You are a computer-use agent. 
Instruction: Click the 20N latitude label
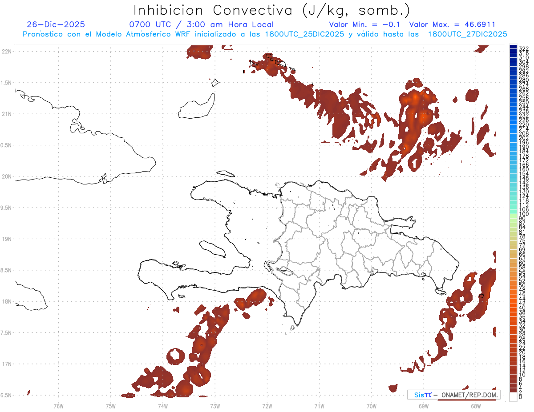coord(7,176)
